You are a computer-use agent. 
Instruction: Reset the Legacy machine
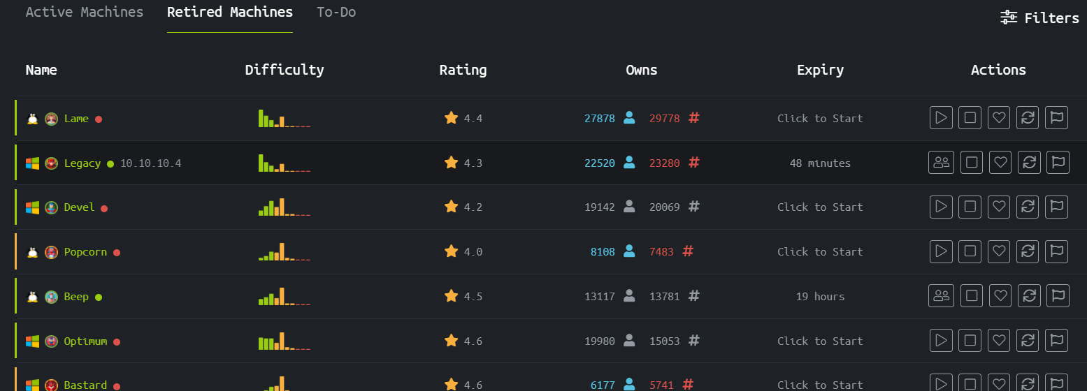coord(1030,163)
